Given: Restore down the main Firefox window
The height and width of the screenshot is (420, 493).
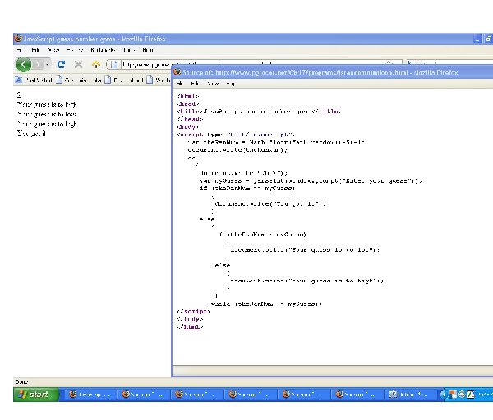Looking at the screenshot, I should [488, 39].
